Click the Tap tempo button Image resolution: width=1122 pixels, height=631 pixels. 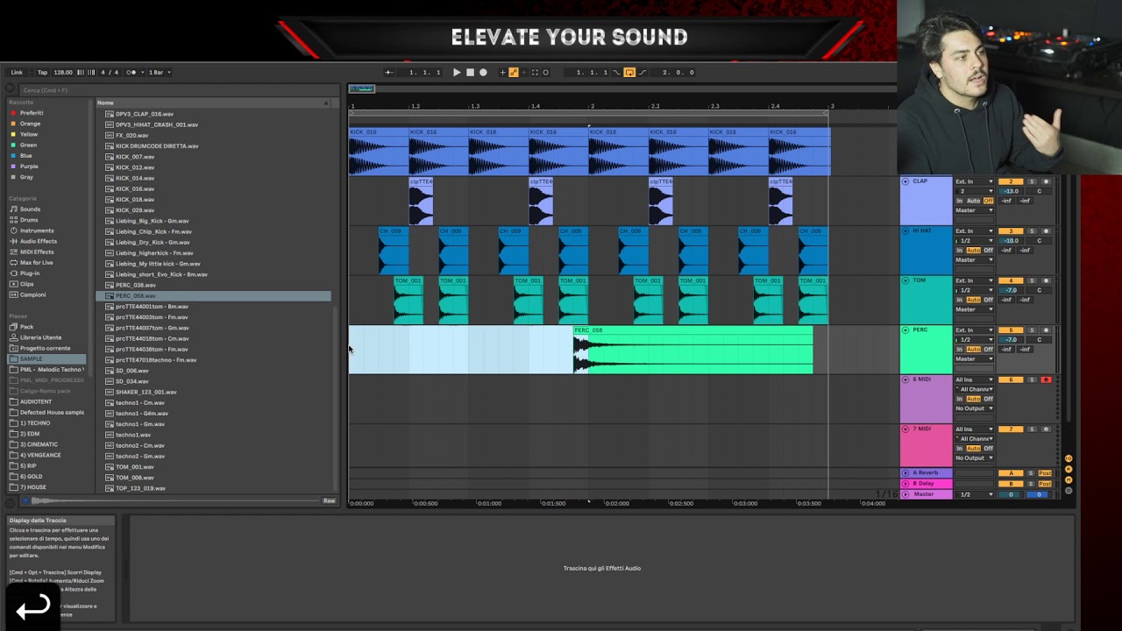tap(42, 72)
